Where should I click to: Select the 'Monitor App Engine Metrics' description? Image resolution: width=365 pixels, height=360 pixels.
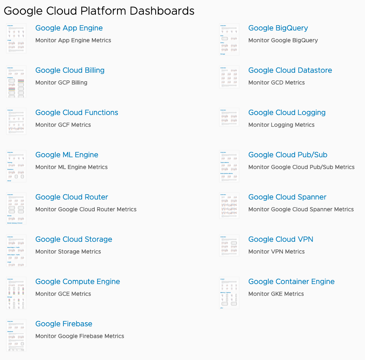(x=73, y=41)
